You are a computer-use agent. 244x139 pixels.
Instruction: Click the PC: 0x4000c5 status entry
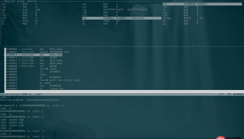click(236, 94)
